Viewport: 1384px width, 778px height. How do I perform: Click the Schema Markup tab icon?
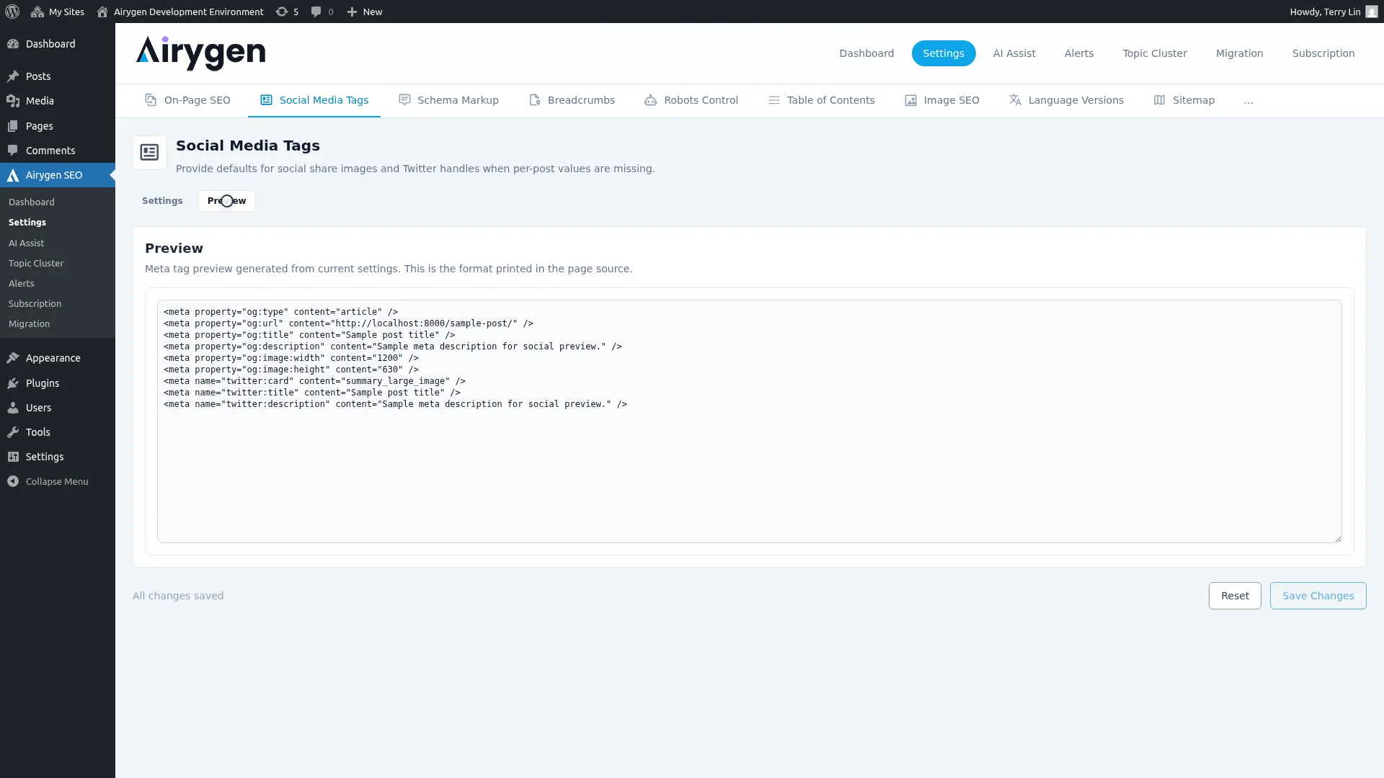404,100
